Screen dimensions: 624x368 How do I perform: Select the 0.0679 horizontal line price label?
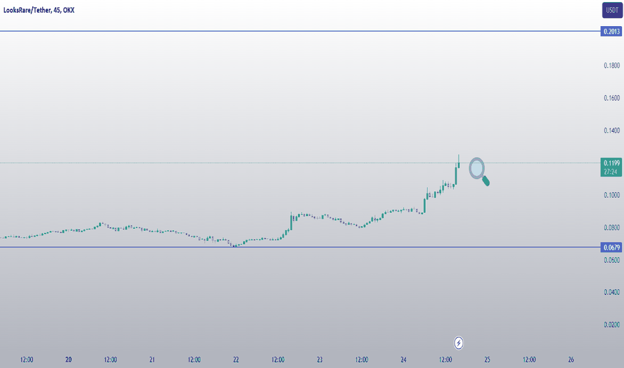[611, 248]
